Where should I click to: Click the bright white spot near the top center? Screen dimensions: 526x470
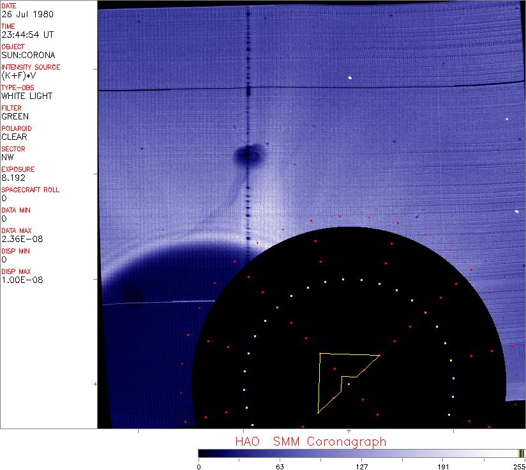(x=350, y=78)
